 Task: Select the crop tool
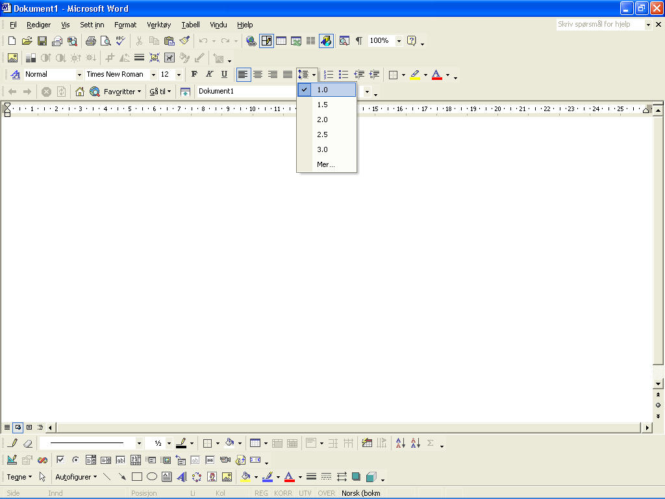click(x=110, y=58)
